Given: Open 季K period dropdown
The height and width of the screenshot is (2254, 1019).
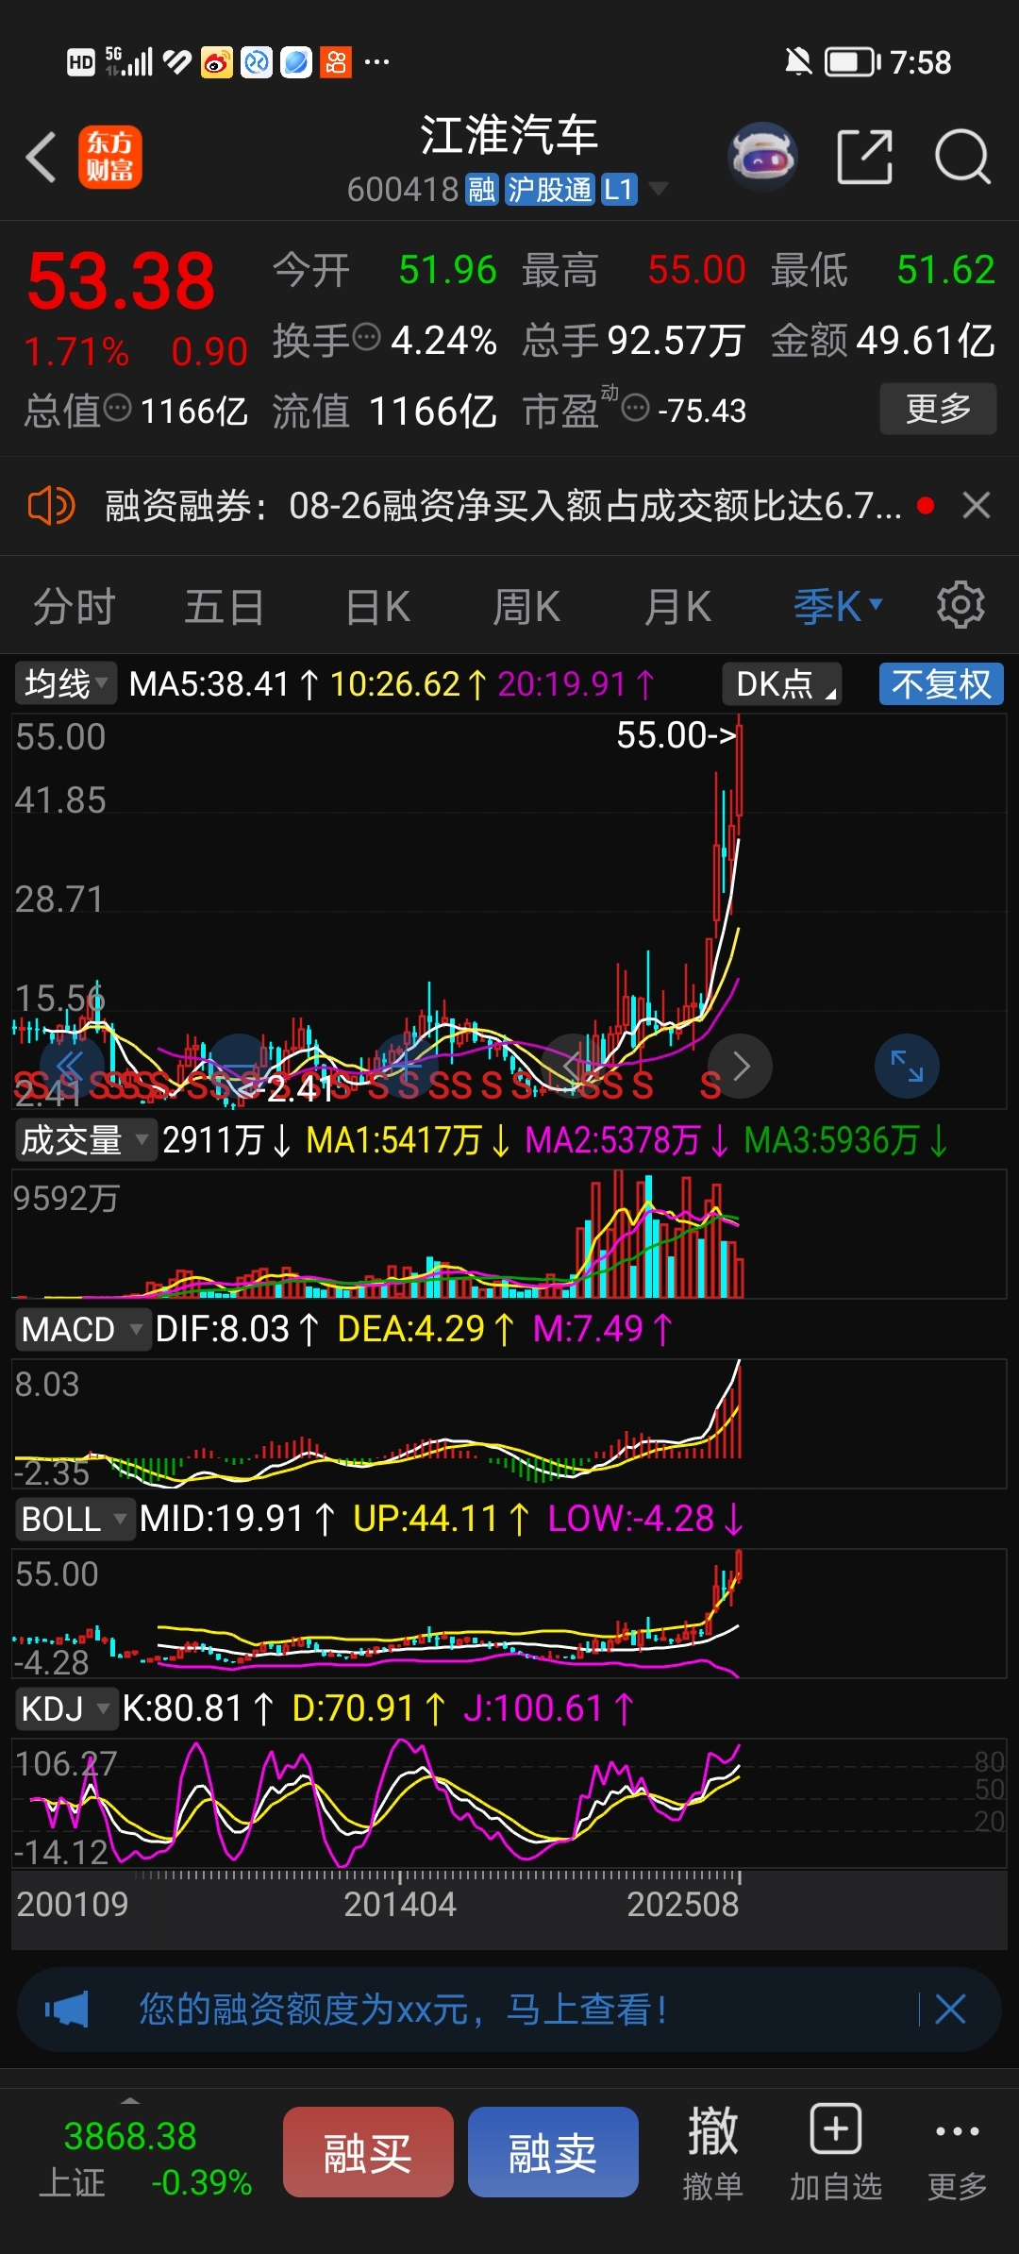Looking at the screenshot, I should (838, 606).
